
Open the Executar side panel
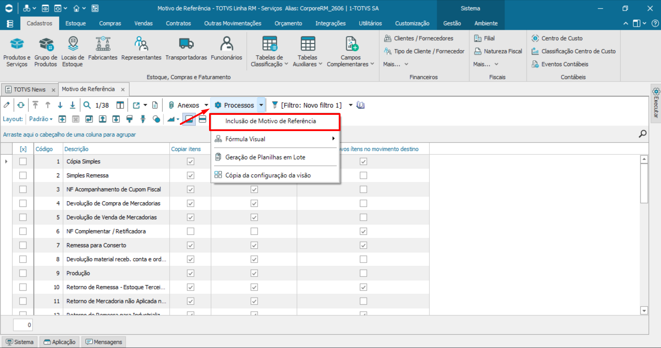[x=656, y=103]
